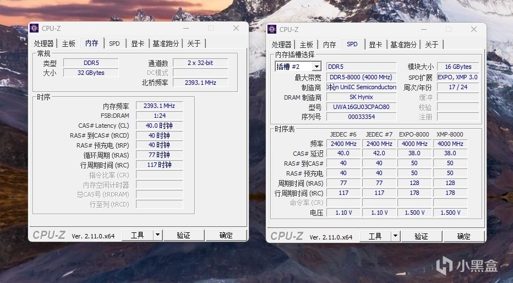Open the 关于 tab in left CPU-Z window
Image resolution: width=513 pixels, height=283 pixels.
(x=194, y=43)
